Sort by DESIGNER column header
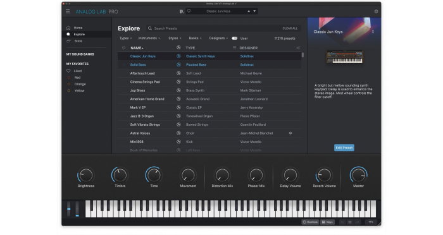The width and height of the screenshot is (443, 235). pyautogui.click(x=248, y=48)
